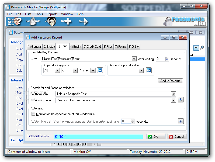Click the Watch Interval seconds value field
215x162 pixels.
click(126, 121)
